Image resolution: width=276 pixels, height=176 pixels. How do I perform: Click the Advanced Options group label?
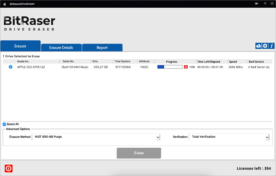[18, 129]
